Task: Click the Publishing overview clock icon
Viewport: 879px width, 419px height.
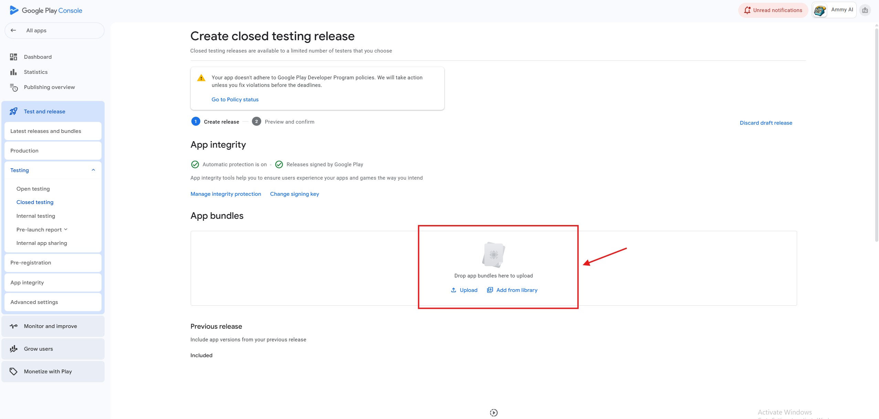Action: (14, 88)
